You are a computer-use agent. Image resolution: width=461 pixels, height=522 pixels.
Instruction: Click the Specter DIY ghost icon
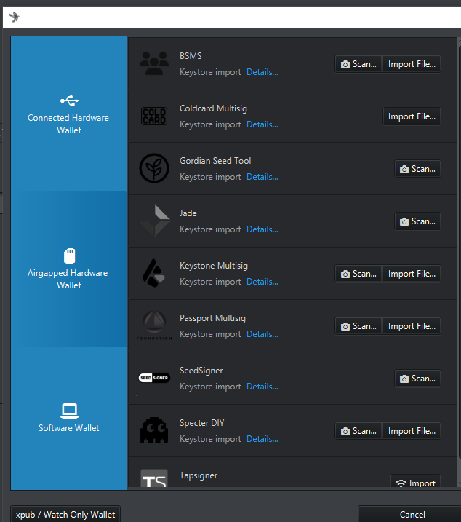click(x=154, y=430)
